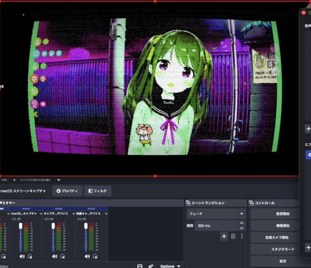Click the gear icon on プロパティ button
Viewport: 311px width, 268px height.
(x=59, y=191)
